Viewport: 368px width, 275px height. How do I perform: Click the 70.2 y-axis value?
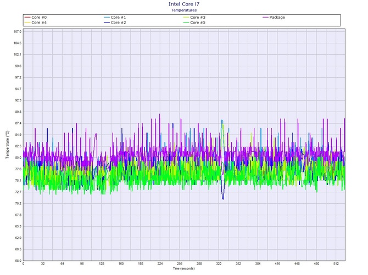coord(18,204)
